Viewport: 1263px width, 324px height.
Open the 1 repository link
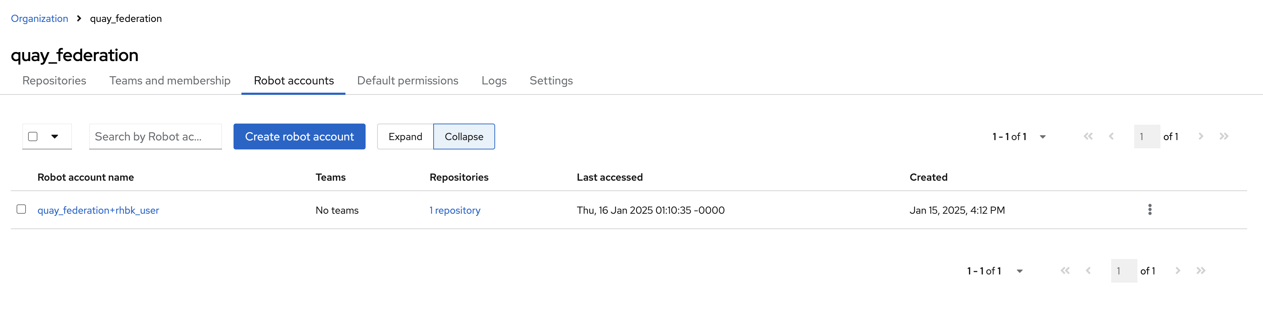coord(454,210)
